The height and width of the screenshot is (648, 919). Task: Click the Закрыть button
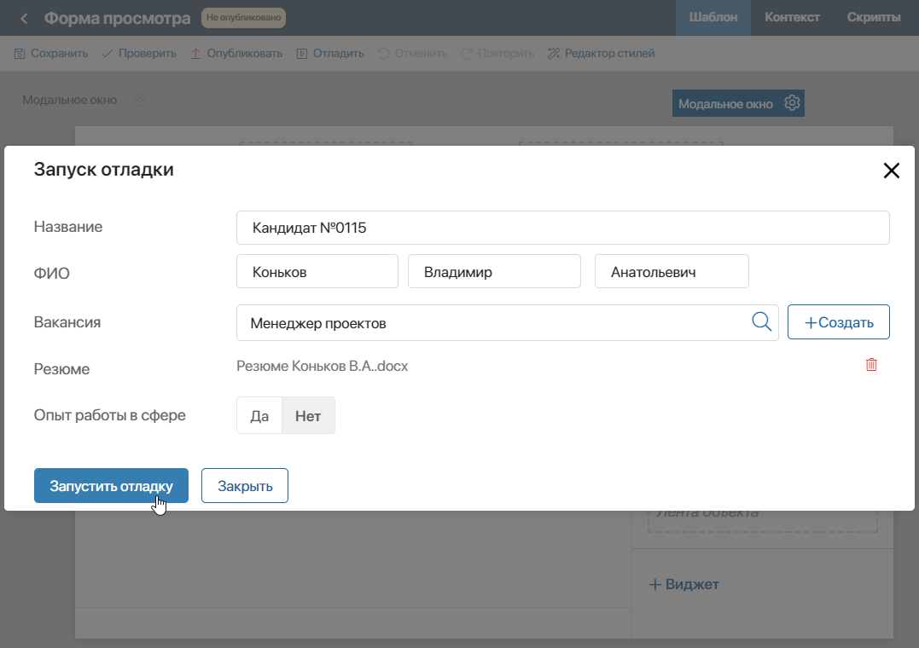click(245, 486)
